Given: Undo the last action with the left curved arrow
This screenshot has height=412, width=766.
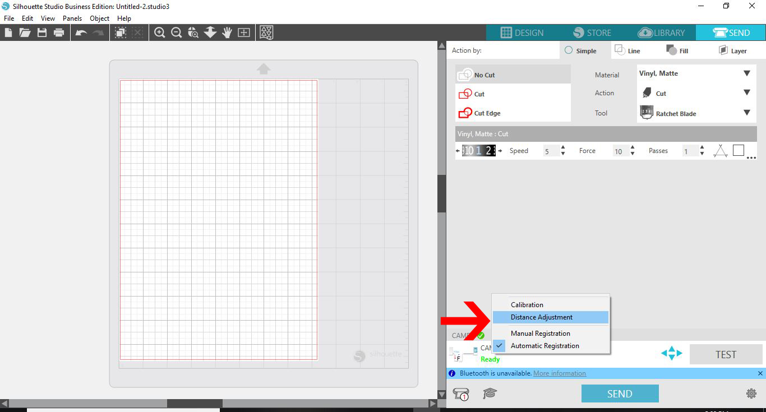Looking at the screenshot, I should pyautogui.click(x=81, y=33).
